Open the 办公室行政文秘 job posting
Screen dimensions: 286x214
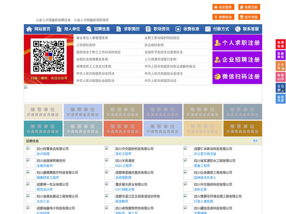coord(205,154)
